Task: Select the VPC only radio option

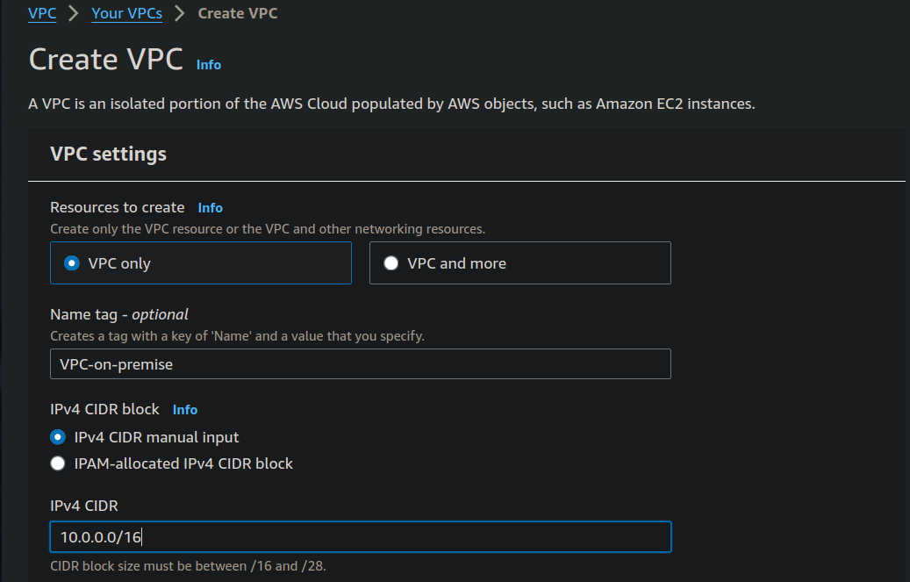Action: pos(72,263)
